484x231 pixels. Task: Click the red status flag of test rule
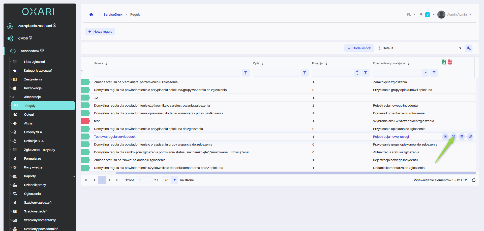pyautogui.click(x=85, y=121)
